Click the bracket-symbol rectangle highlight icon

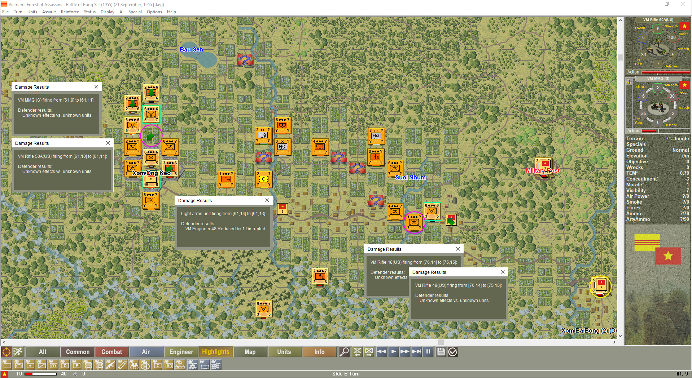point(53,365)
